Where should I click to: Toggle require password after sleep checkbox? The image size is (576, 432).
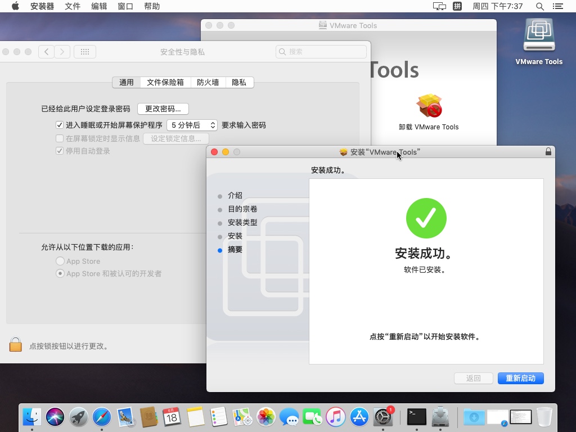(x=60, y=125)
